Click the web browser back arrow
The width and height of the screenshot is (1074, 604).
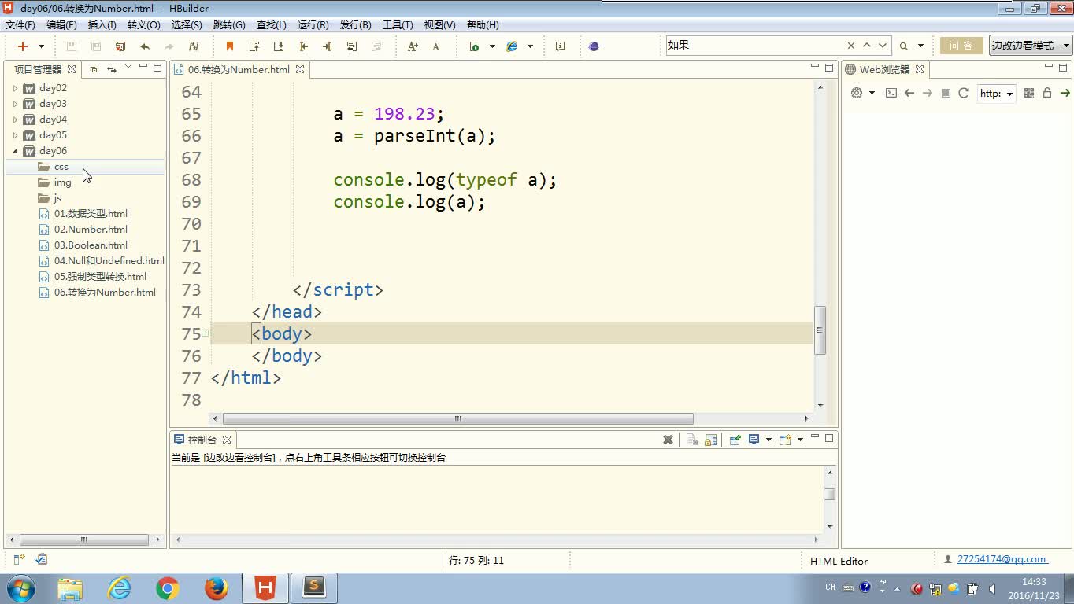click(909, 93)
